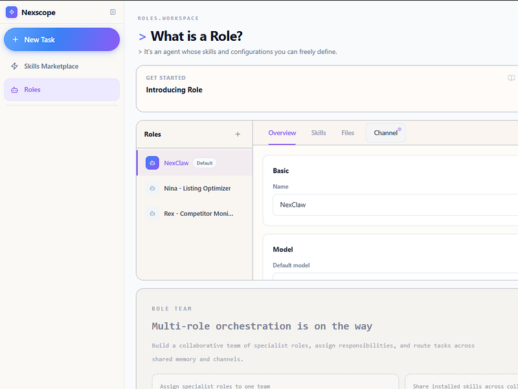Click the Skills Marketplace lightning icon
The height and width of the screenshot is (389, 518).
14,66
